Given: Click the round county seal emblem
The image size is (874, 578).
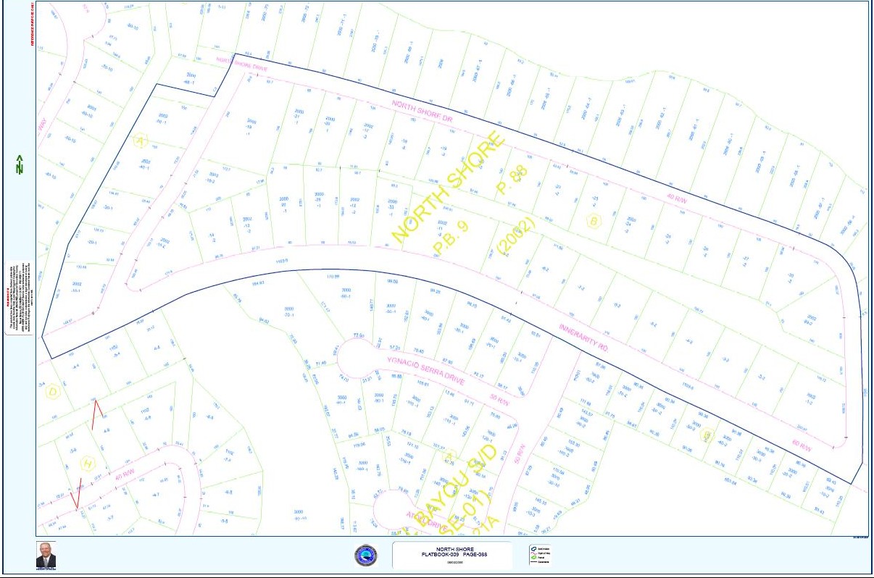Looking at the screenshot, I should [365, 556].
